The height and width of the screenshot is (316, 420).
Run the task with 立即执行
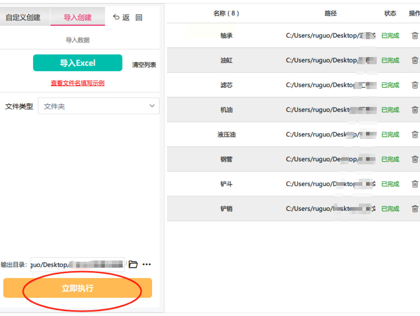click(x=78, y=288)
